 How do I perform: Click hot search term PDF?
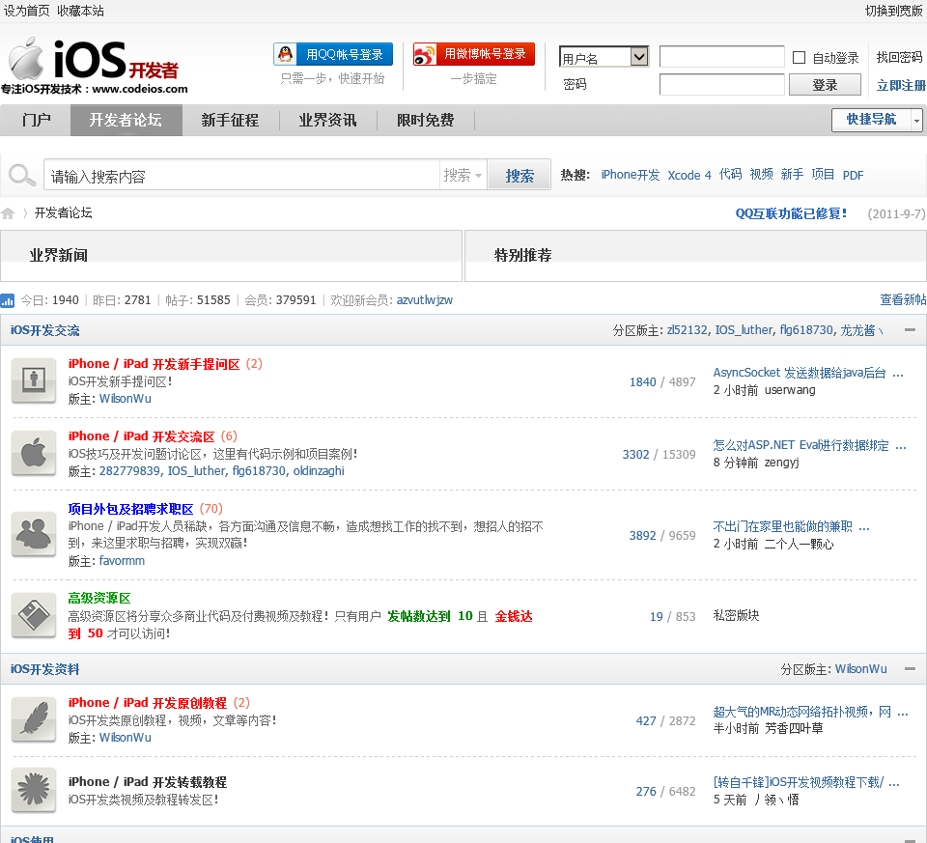click(853, 175)
